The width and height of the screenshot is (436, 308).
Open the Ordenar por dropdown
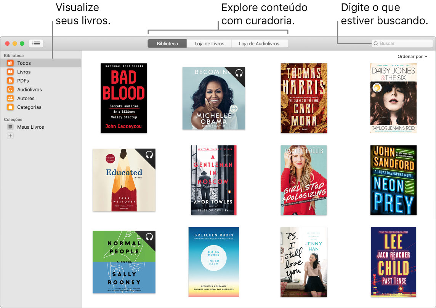click(412, 56)
